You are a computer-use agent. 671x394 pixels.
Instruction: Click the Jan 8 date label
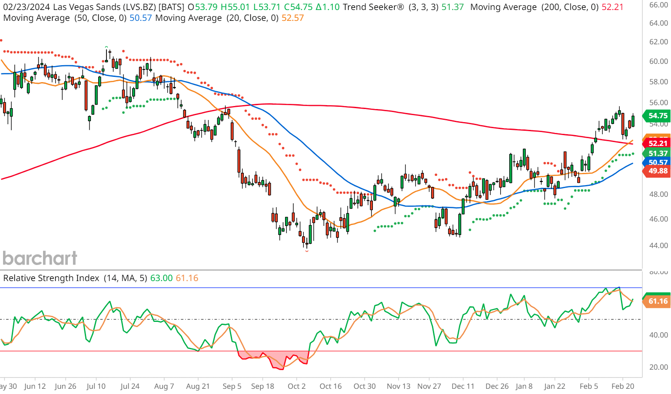(x=524, y=386)
